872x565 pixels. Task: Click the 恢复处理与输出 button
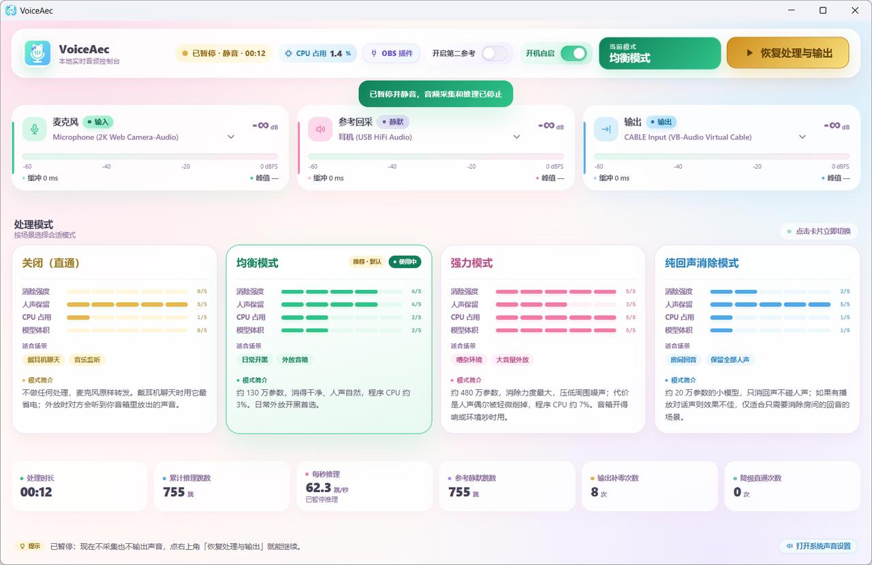788,53
